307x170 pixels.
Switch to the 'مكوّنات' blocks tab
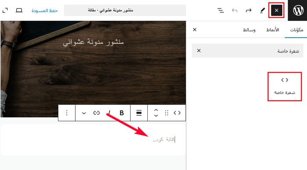(296, 30)
